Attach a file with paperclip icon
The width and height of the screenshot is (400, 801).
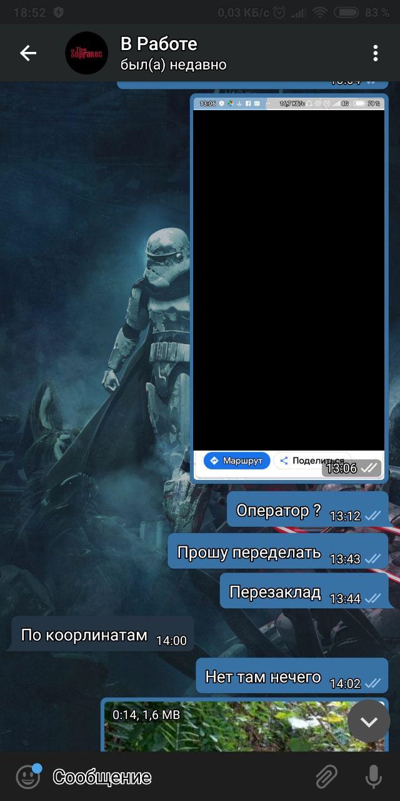tap(326, 777)
